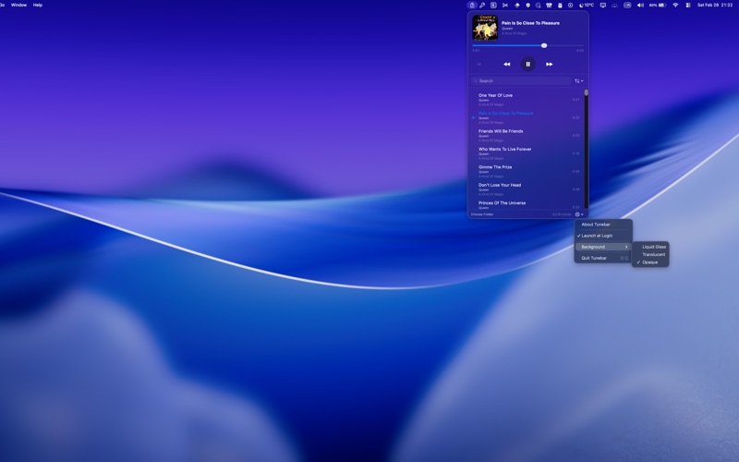Click the Search field in Tunebar
The width and height of the screenshot is (739, 462).
521,81
